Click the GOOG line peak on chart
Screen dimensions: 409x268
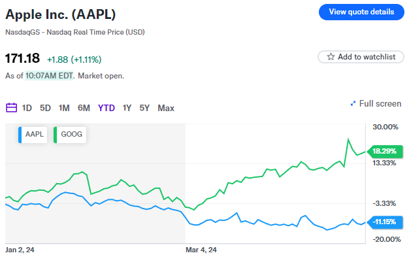pyautogui.click(x=348, y=139)
